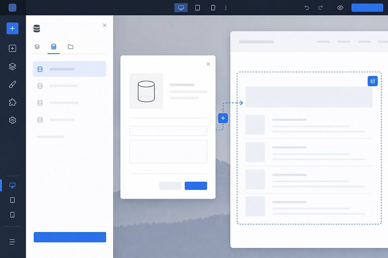
Task: Click the blue confirm button in the dialog
Action: (x=196, y=186)
